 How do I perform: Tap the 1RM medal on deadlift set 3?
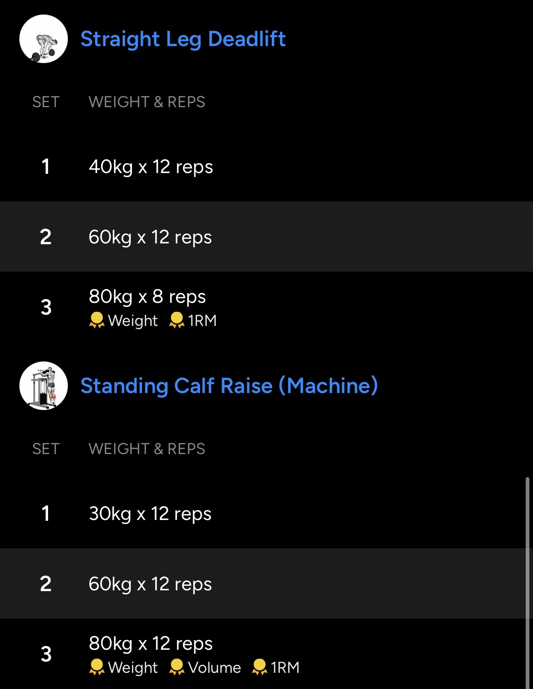(x=193, y=321)
